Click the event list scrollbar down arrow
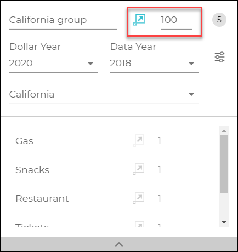 (x=224, y=222)
